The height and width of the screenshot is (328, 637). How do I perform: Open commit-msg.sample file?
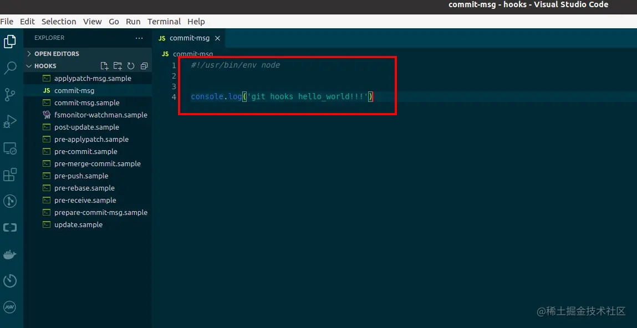(88, 102)
